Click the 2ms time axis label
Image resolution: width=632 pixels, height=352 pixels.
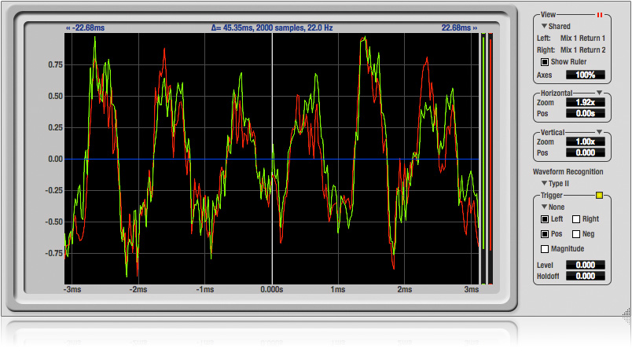(404, 290)
